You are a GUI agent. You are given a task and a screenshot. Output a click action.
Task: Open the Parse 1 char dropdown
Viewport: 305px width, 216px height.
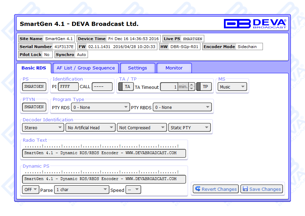click(82, 190)
